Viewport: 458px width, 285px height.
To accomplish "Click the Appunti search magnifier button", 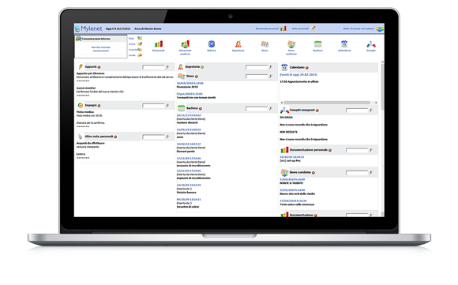I will 167,67.
